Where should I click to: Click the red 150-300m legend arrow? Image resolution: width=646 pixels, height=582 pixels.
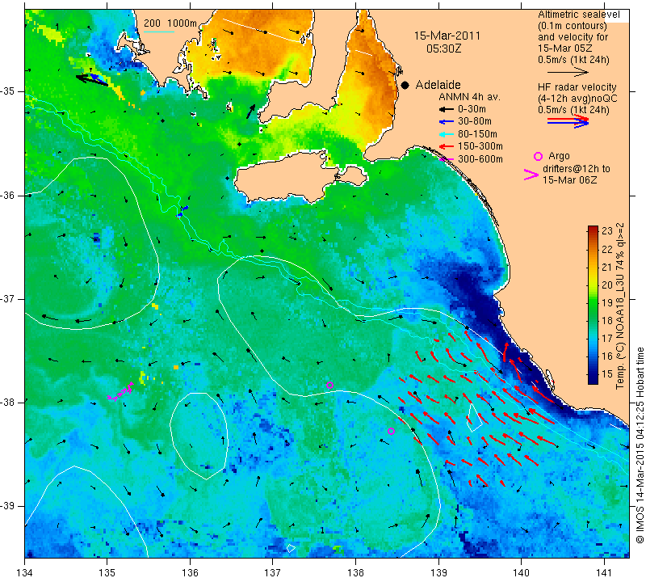click(446, 146)
